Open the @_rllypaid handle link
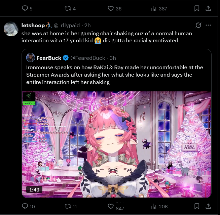The image size is (220, 215). 67,26
